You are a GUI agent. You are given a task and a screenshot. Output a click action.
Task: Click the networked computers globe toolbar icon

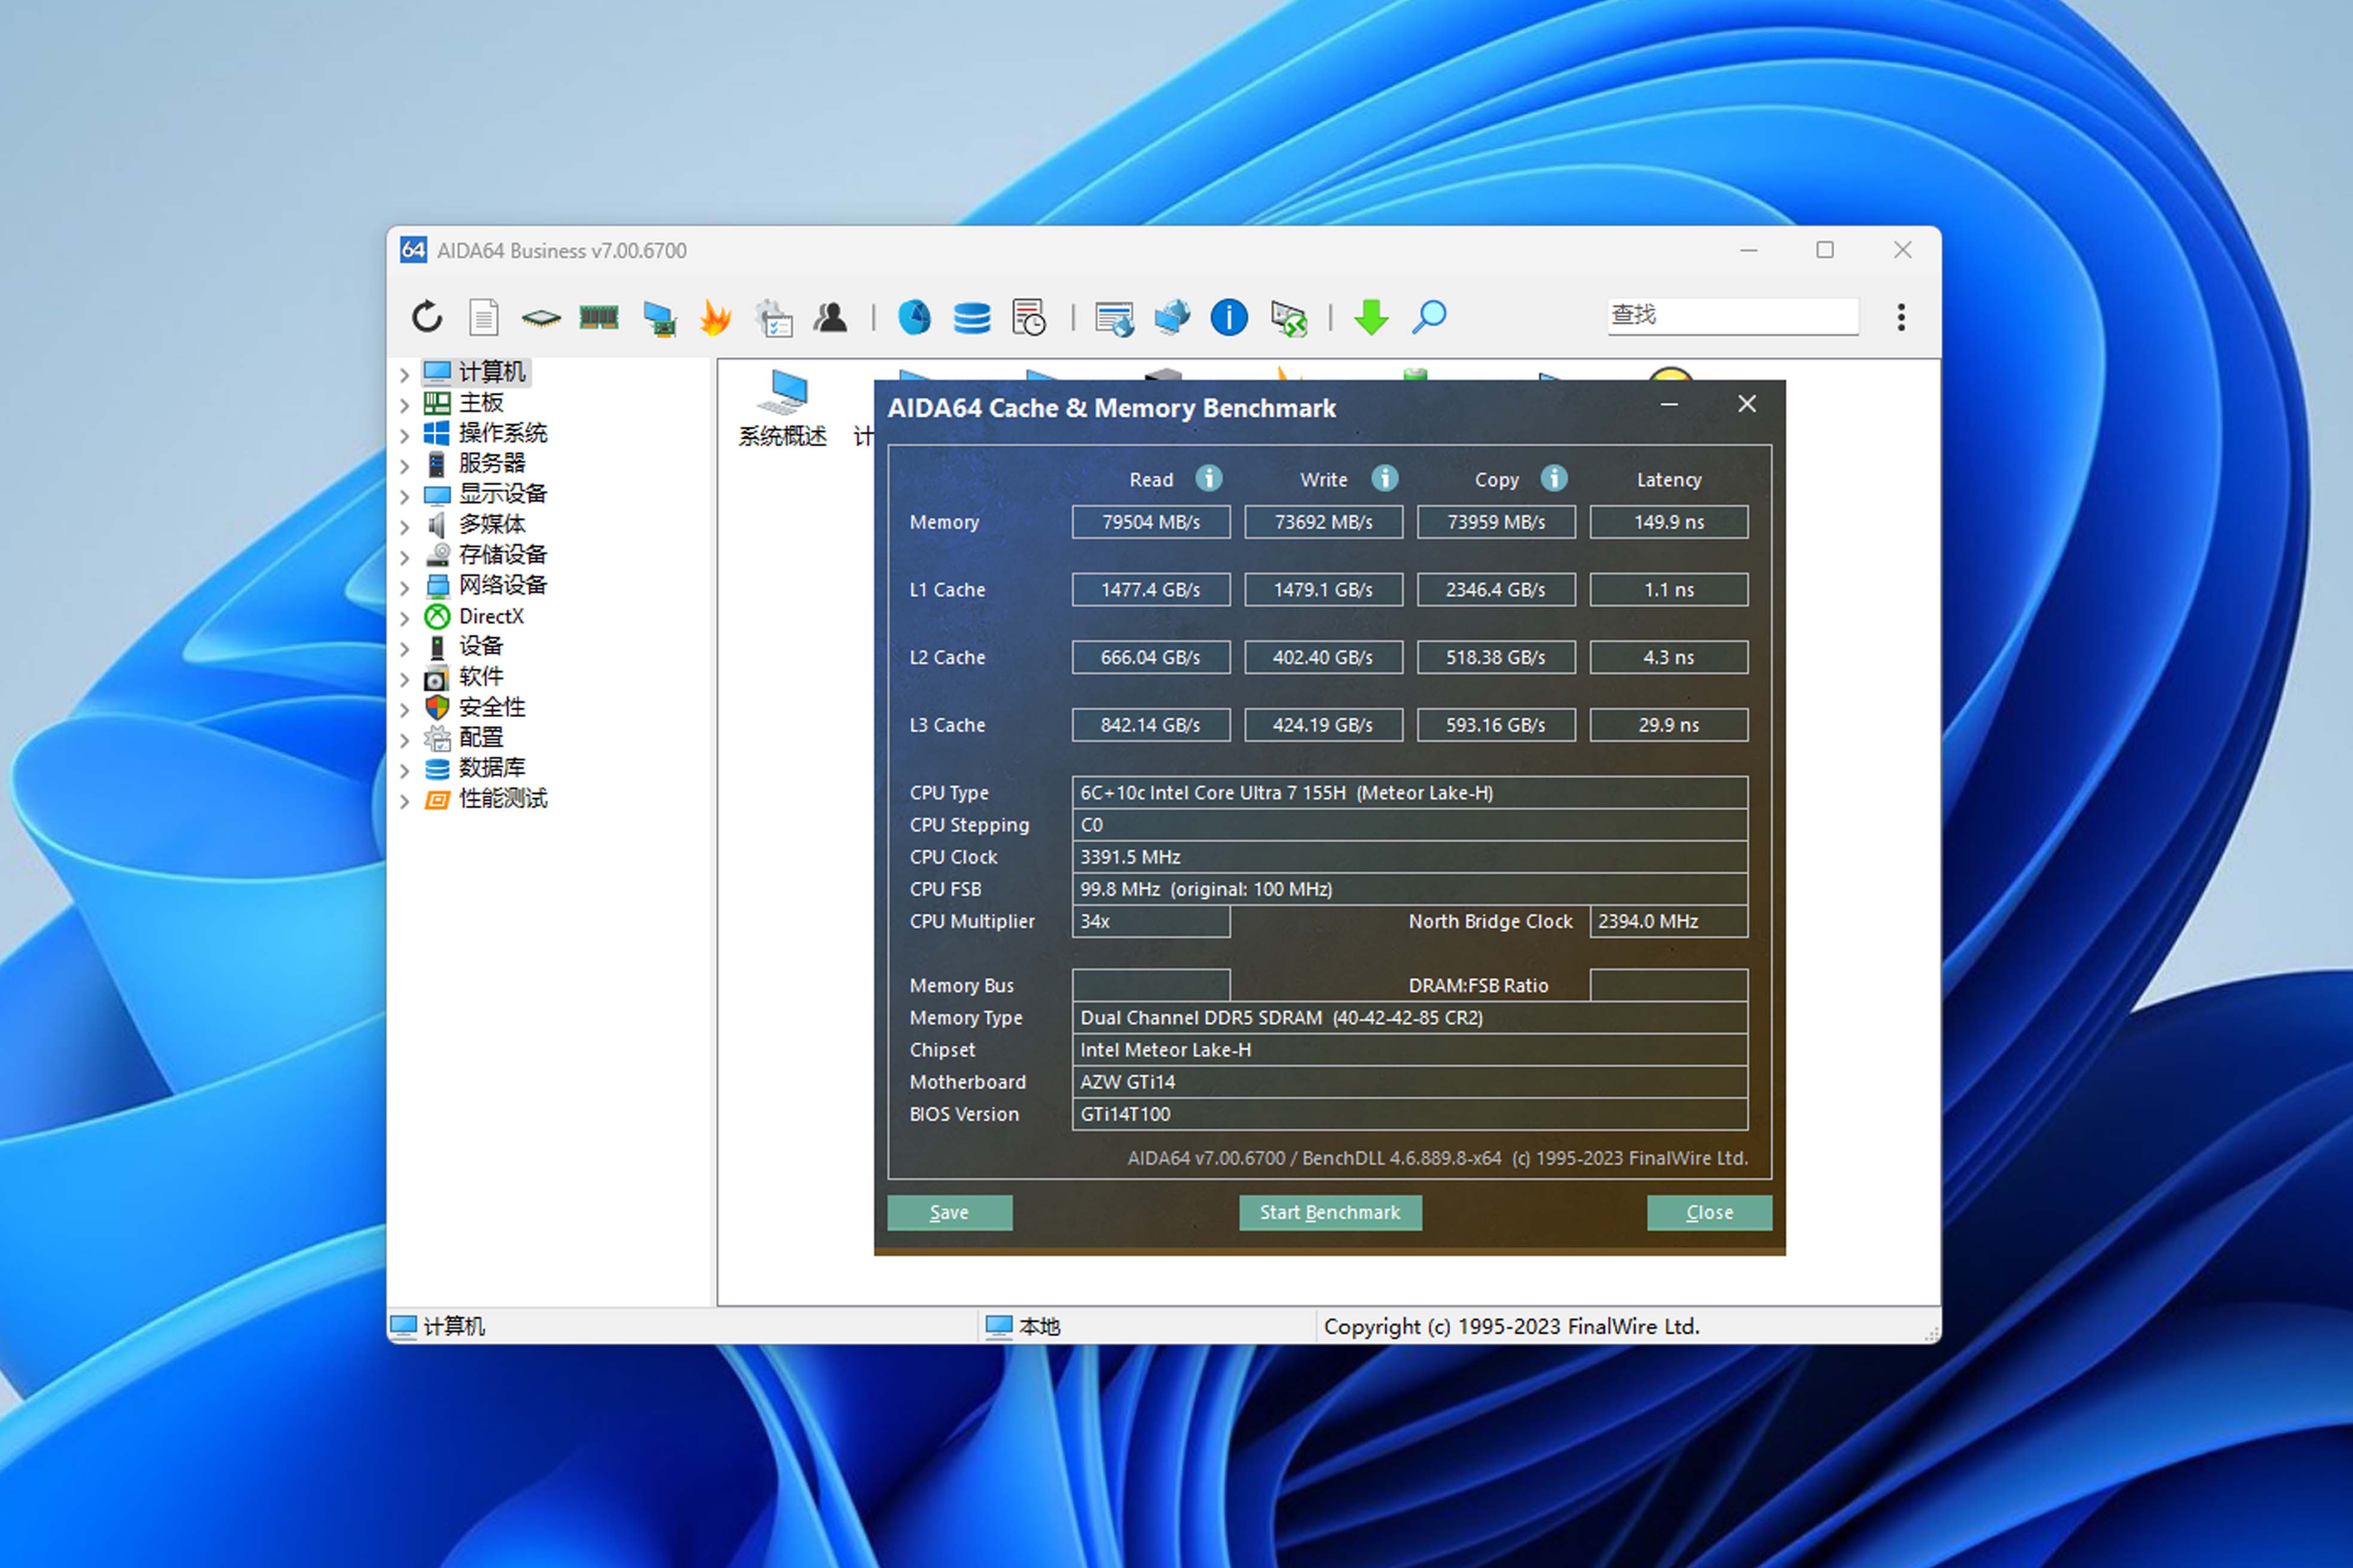pyautogui.click(x=1172, y=317)
